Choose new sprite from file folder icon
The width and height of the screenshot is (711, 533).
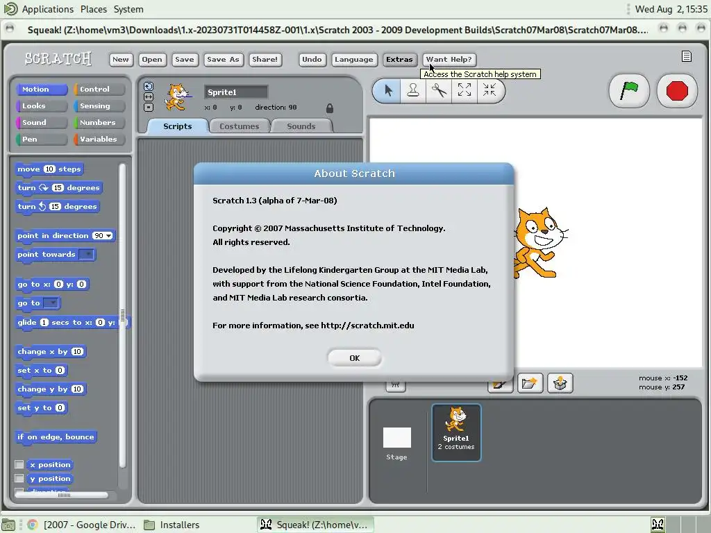point(530,383)
